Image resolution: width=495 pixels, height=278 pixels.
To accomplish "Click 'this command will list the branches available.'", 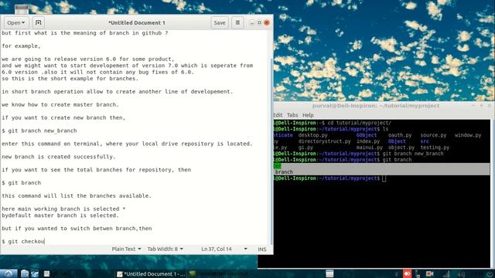I will click(77, 195).
